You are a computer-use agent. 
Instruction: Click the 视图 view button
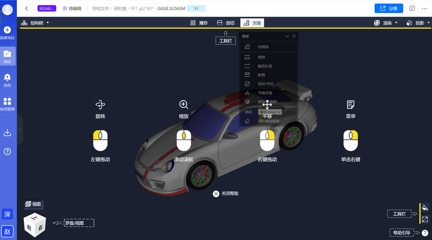(x=33, y=204)
